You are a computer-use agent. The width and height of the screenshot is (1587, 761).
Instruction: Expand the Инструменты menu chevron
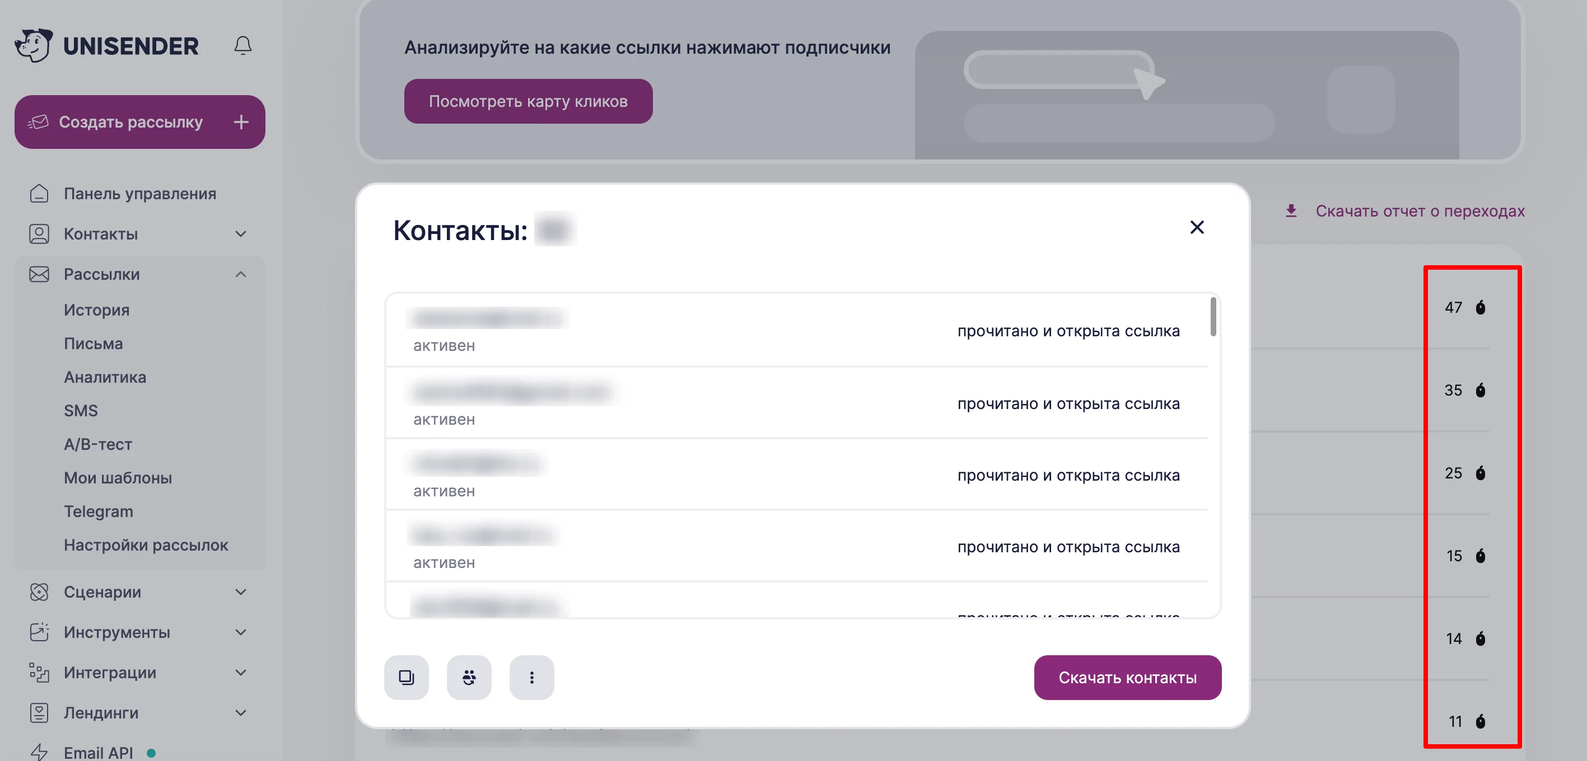click(241, 632)
